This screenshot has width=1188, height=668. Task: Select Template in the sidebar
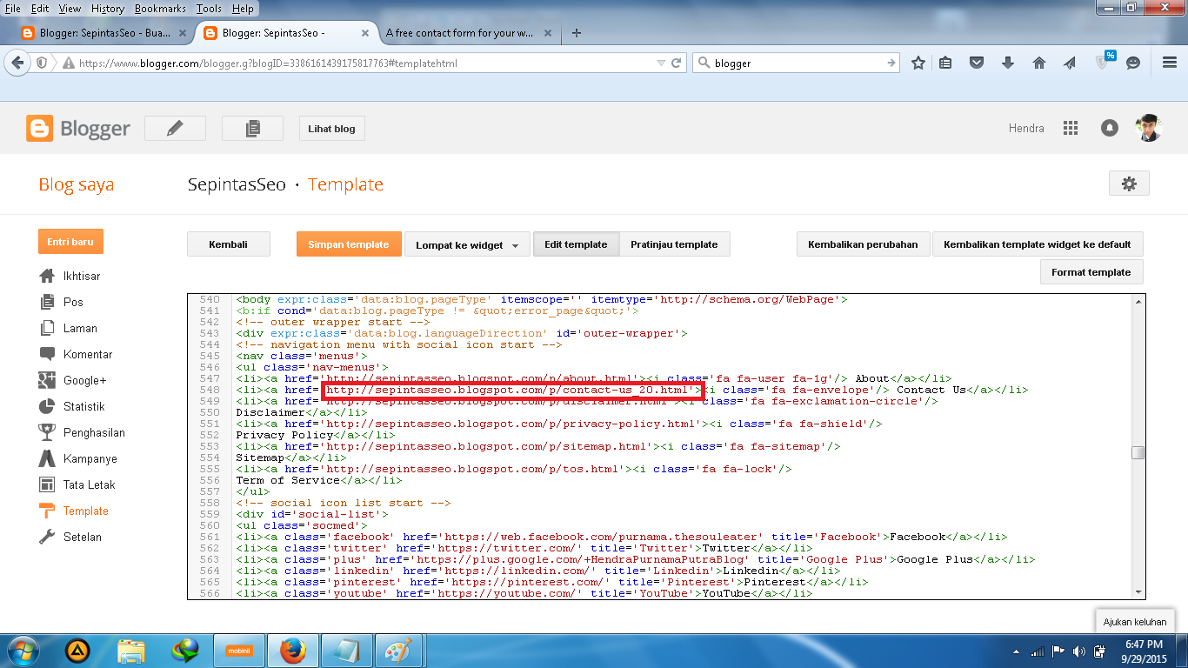pos(74,511)
